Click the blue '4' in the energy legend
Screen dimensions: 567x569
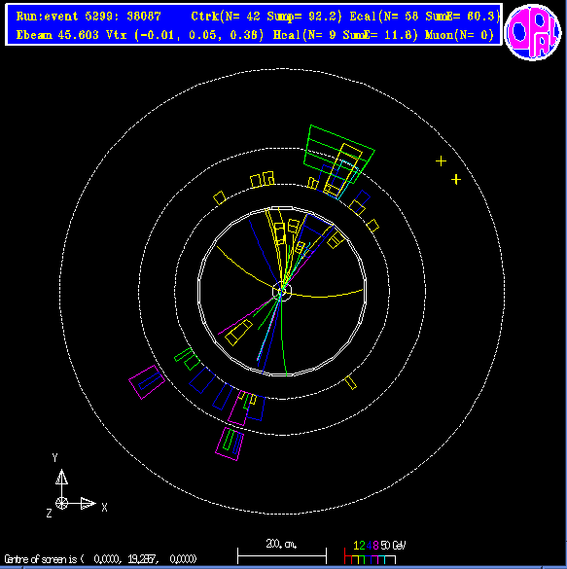[x=369, y=546]
